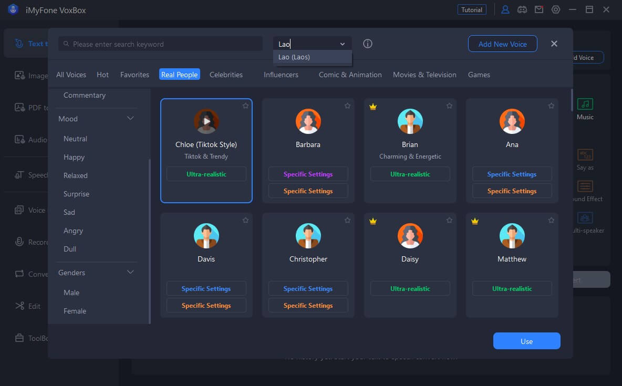The height and width of the screenshot is (386, 622).
Task: Collapse the Mood filter section
Action: pyautogui.click(x=130, y=118)
